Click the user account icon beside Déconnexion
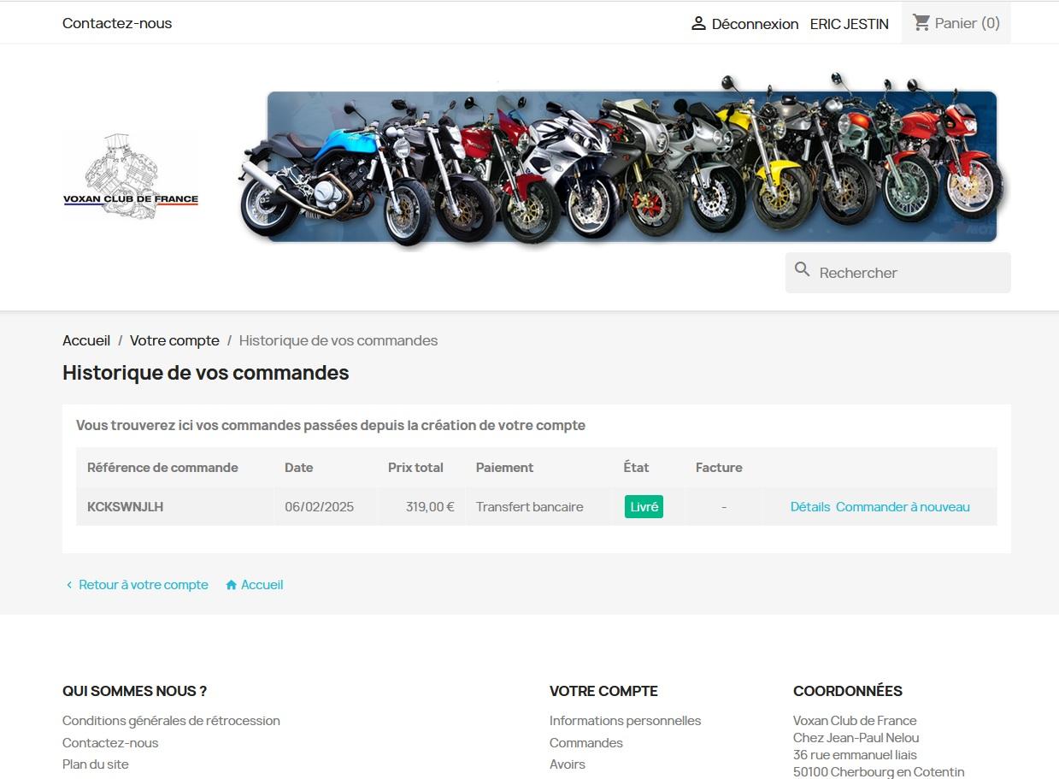 coord(698,24)
